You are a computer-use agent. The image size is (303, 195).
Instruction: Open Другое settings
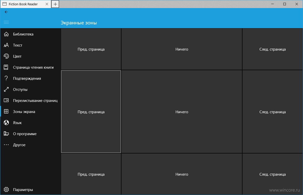coord(31,145)
